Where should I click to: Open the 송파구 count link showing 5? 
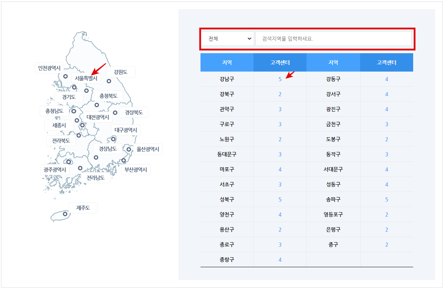pos(387,199)
